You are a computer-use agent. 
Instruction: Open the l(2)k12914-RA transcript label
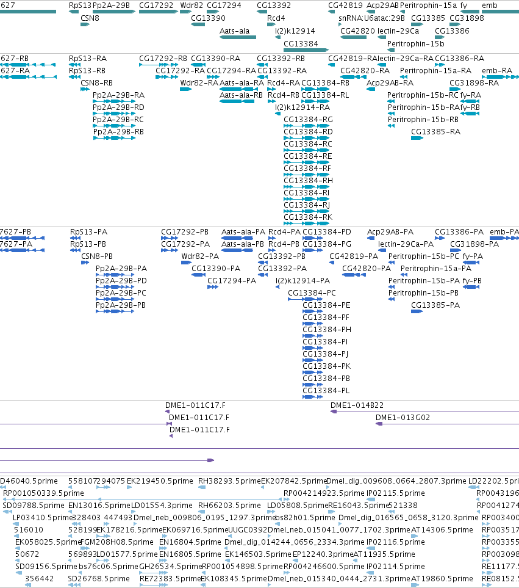click(302, 107)
